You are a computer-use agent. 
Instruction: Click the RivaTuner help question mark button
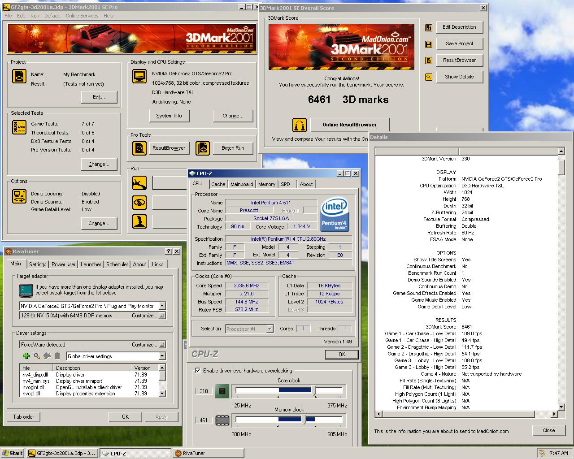point(169,251)
